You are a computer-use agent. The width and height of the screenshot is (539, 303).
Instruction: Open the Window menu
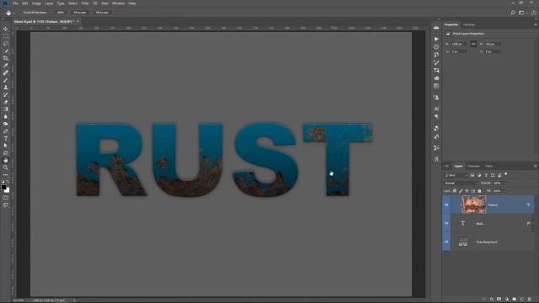[x=118, y=3]
